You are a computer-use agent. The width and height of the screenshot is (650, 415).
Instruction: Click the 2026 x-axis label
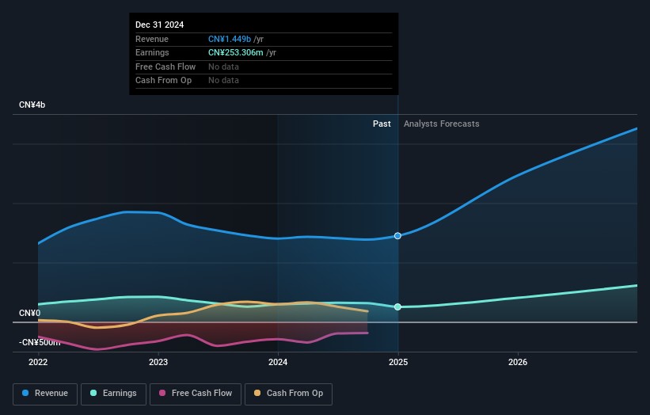518,362
